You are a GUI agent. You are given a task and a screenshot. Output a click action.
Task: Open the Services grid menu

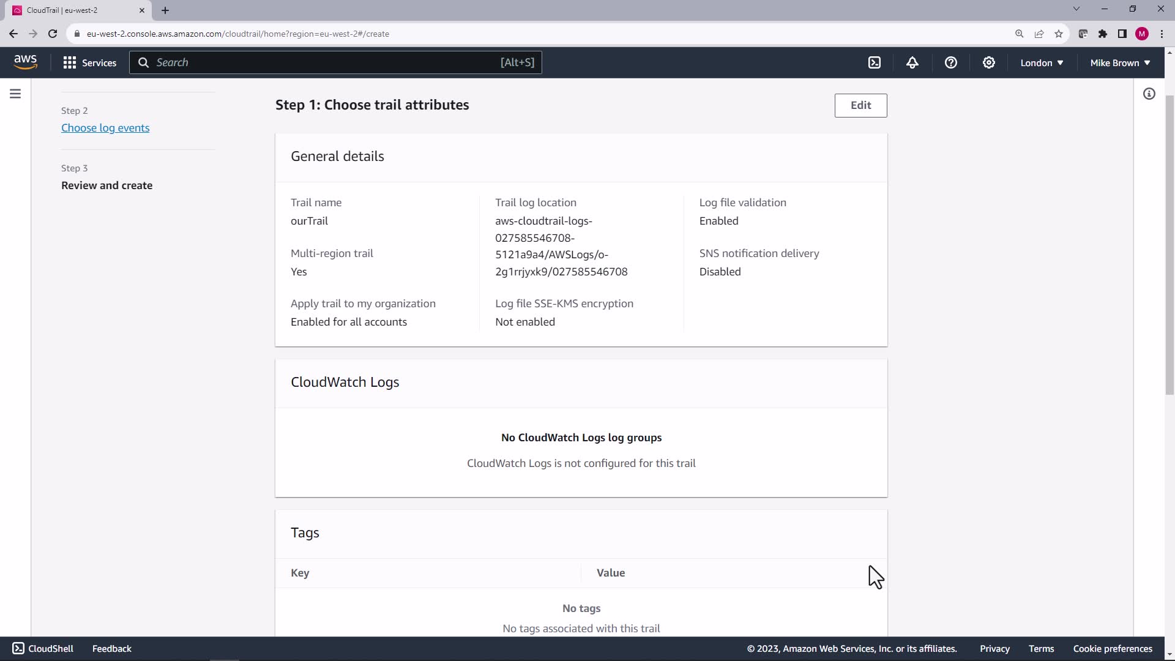point(89,62)
